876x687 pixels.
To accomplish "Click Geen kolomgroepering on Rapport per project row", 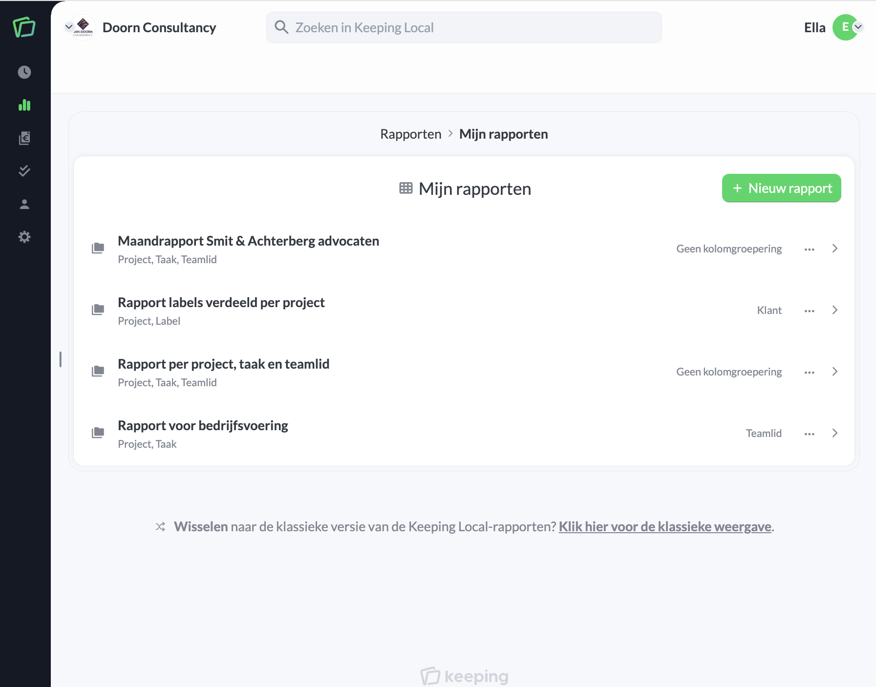I will 729,372.
